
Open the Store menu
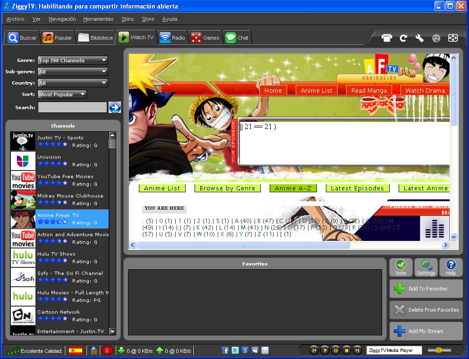click(x=148, y=19)
